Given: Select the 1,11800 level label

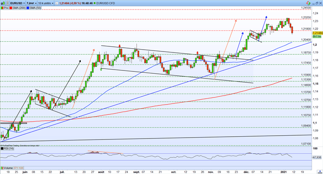Looking at the screenshot, I should [x=306, y=107].
